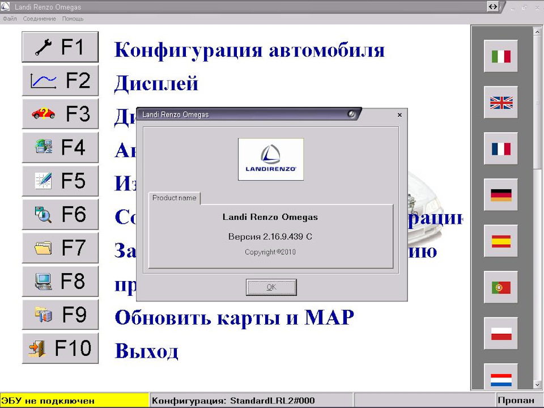
Task: Open the F5 map editing button
Action: [60, 181]
